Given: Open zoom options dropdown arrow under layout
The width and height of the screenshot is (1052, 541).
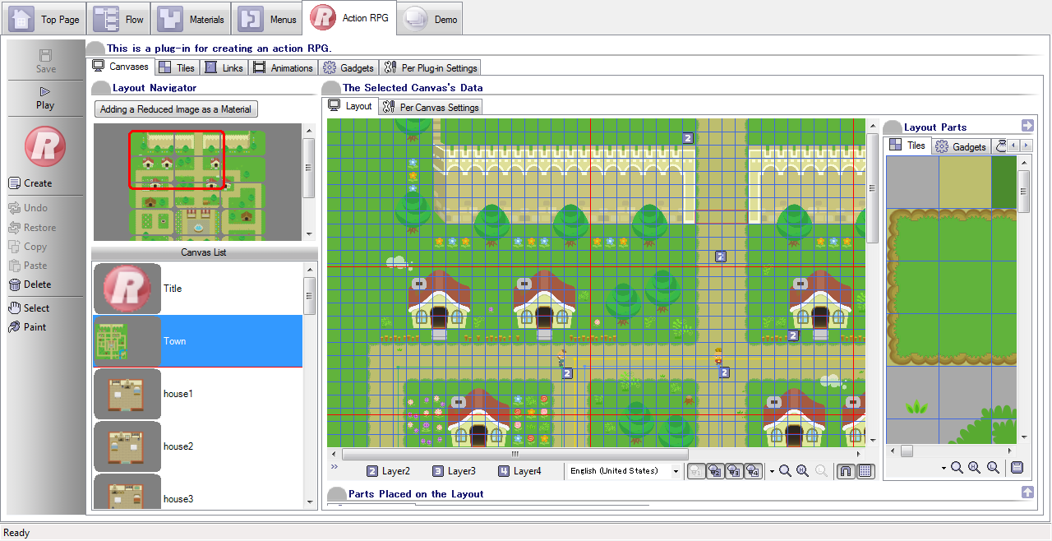Looking at the screenshot, I should pyautogui.click(x=773, y=472).
